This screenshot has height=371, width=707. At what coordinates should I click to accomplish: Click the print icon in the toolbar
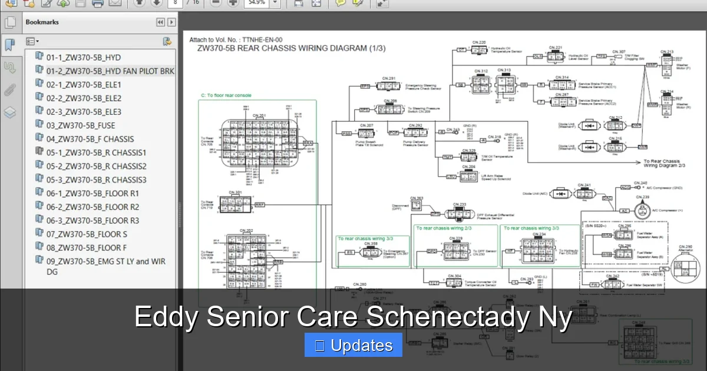(98, 4)
